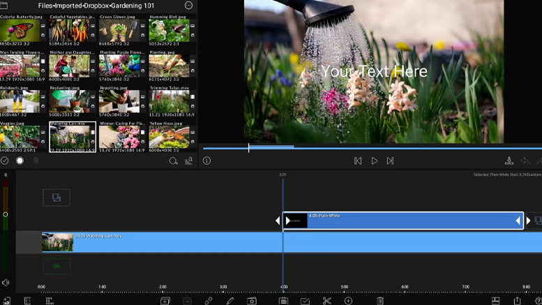The width and height of the screenshot is (542, 305).
Task: Click the 'Your Text Here' title in preview
Action: coord(375,72)
